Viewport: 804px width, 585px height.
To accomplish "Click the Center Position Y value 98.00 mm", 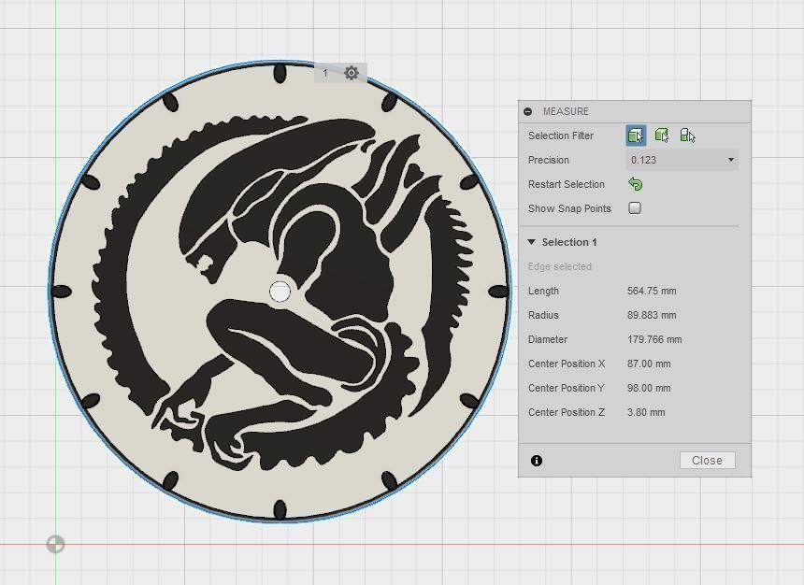I will (649, 388).
